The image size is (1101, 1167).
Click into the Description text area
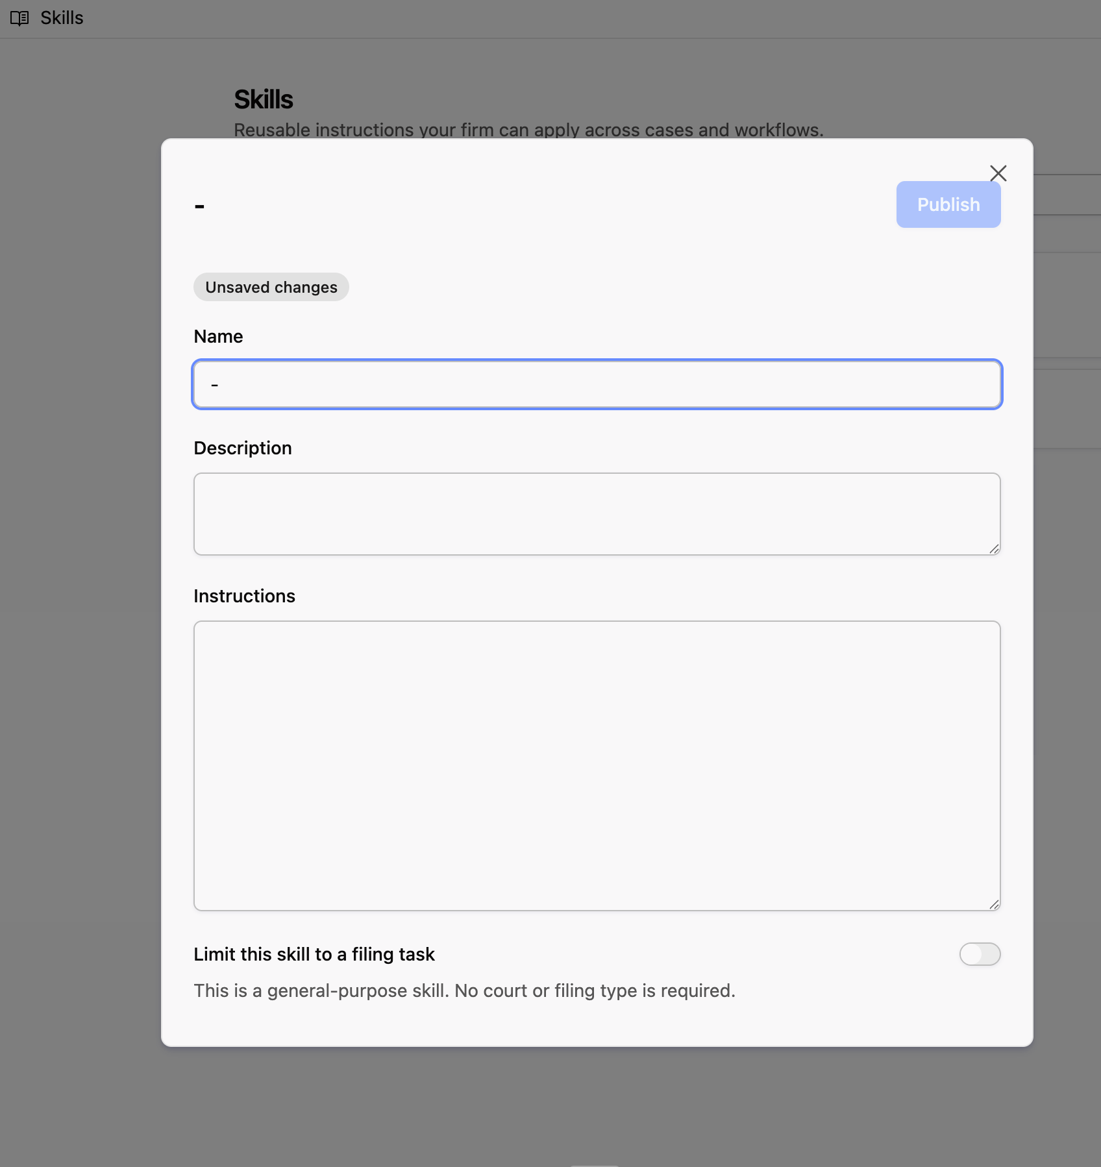[597, 514]
